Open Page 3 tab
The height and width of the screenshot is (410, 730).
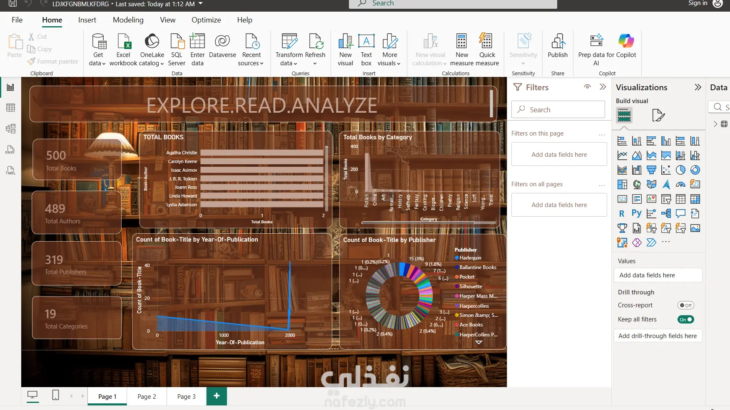(186, 396)
